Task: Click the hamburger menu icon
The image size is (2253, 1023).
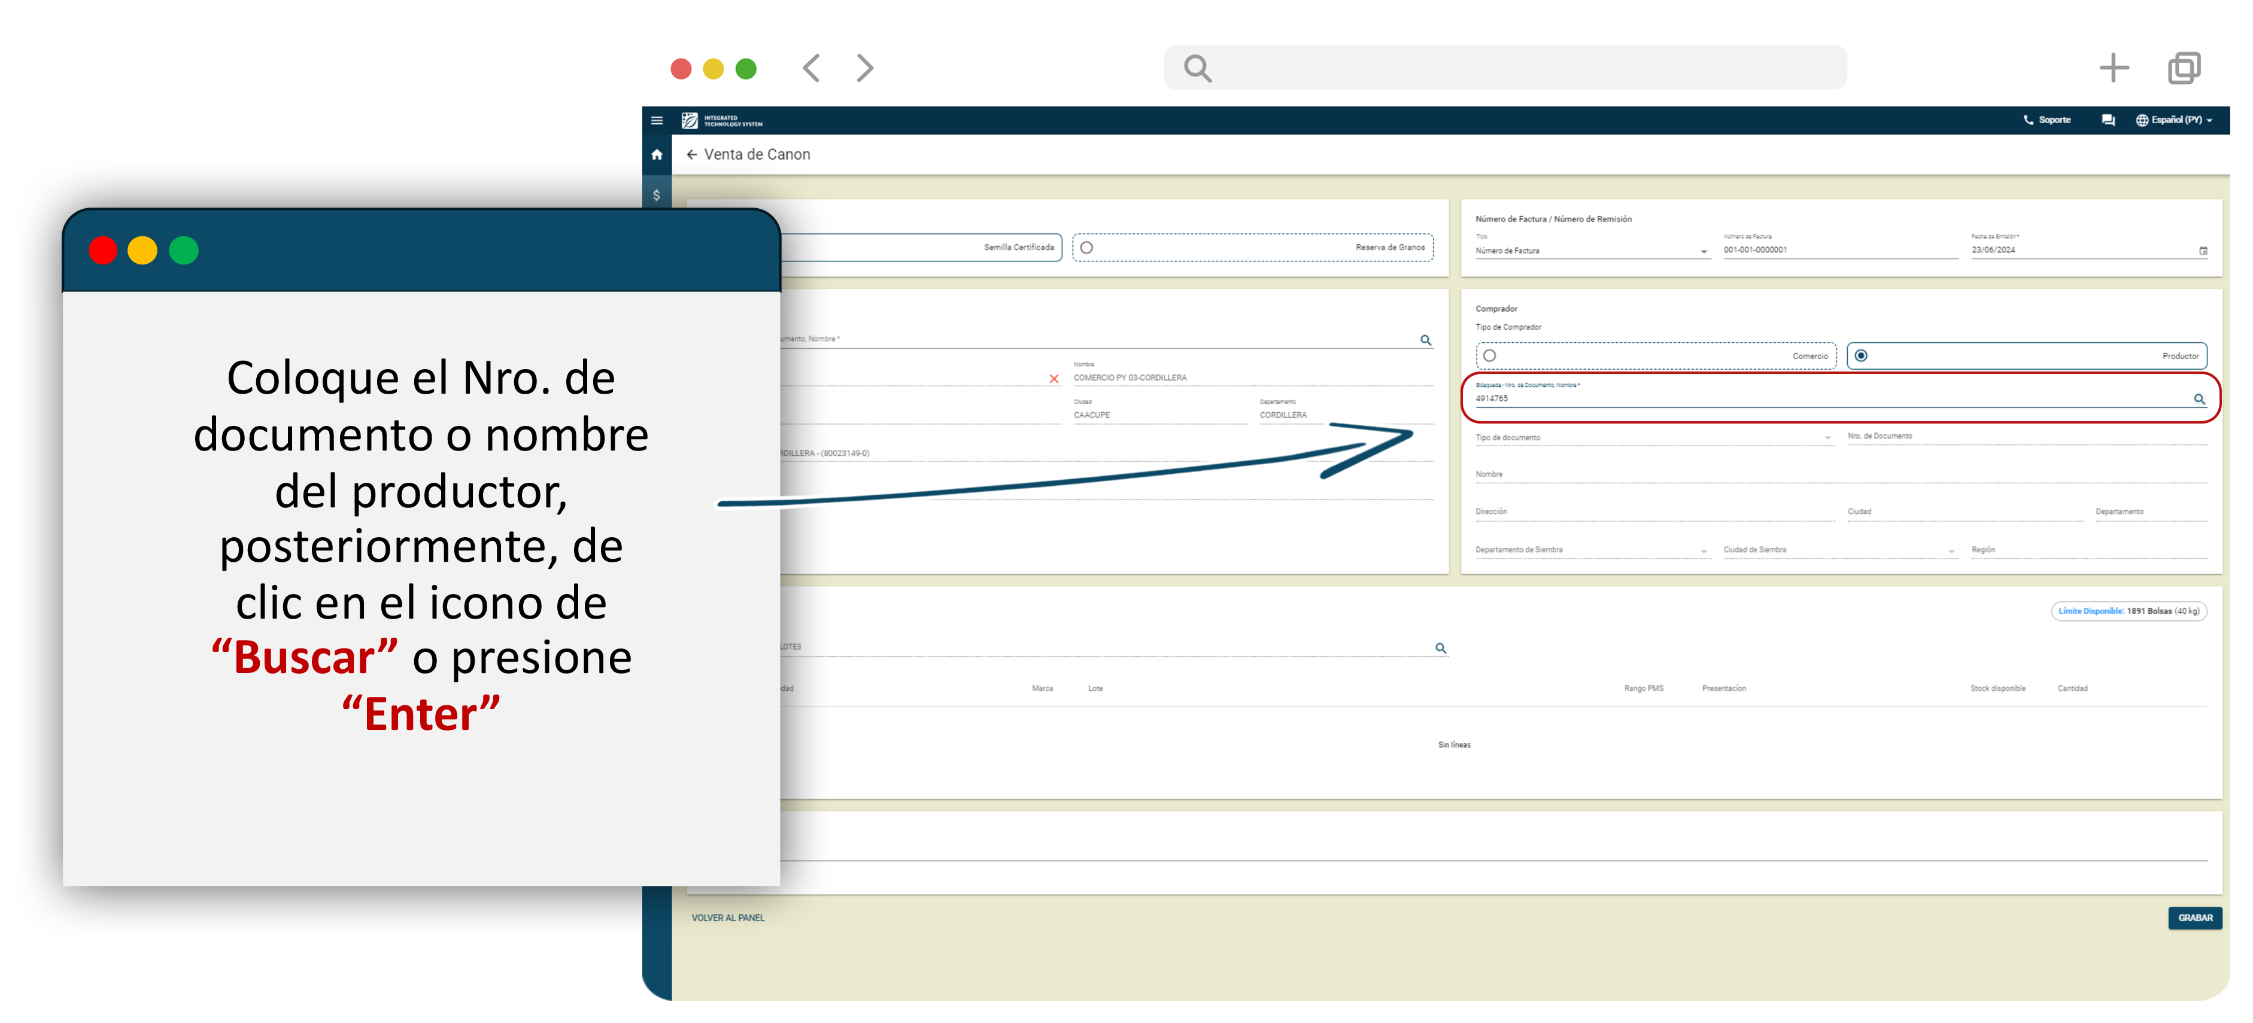Action: tap(657, 121)
